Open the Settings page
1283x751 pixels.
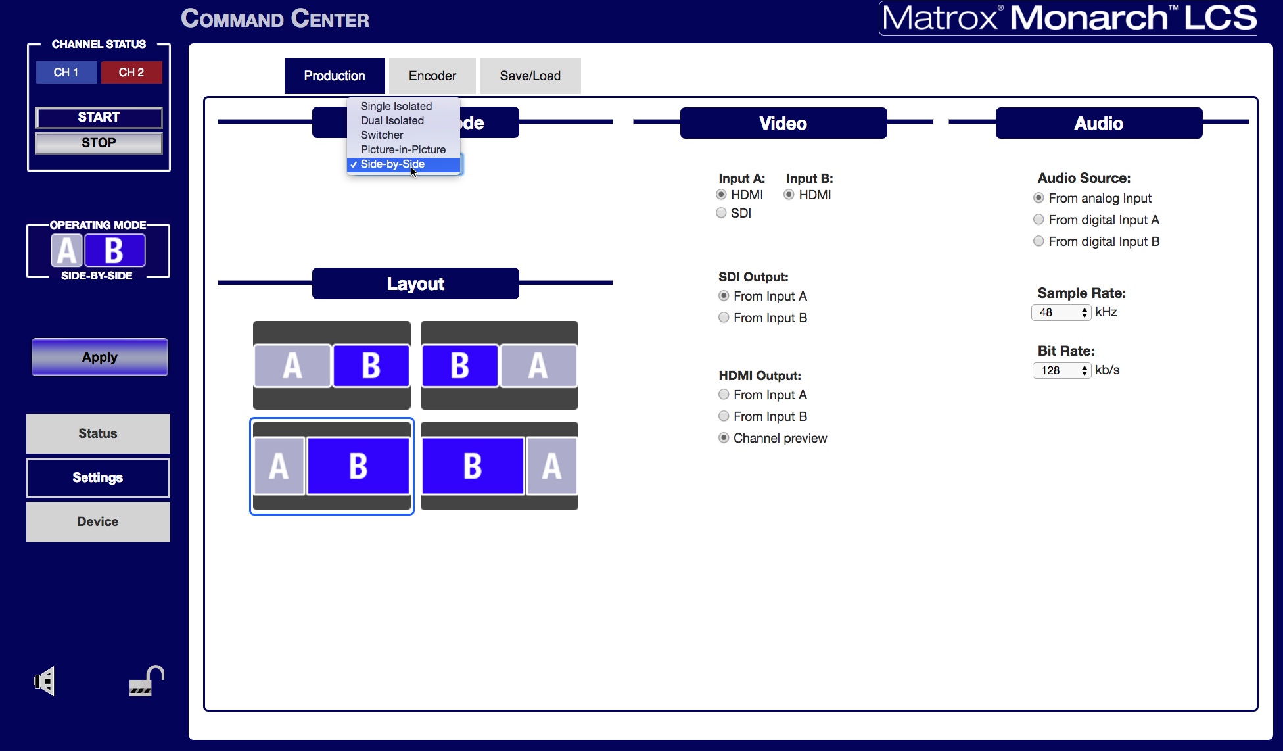point(98,477)
